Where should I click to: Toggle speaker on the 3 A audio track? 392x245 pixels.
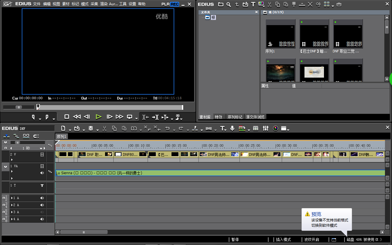pos(42,212)
